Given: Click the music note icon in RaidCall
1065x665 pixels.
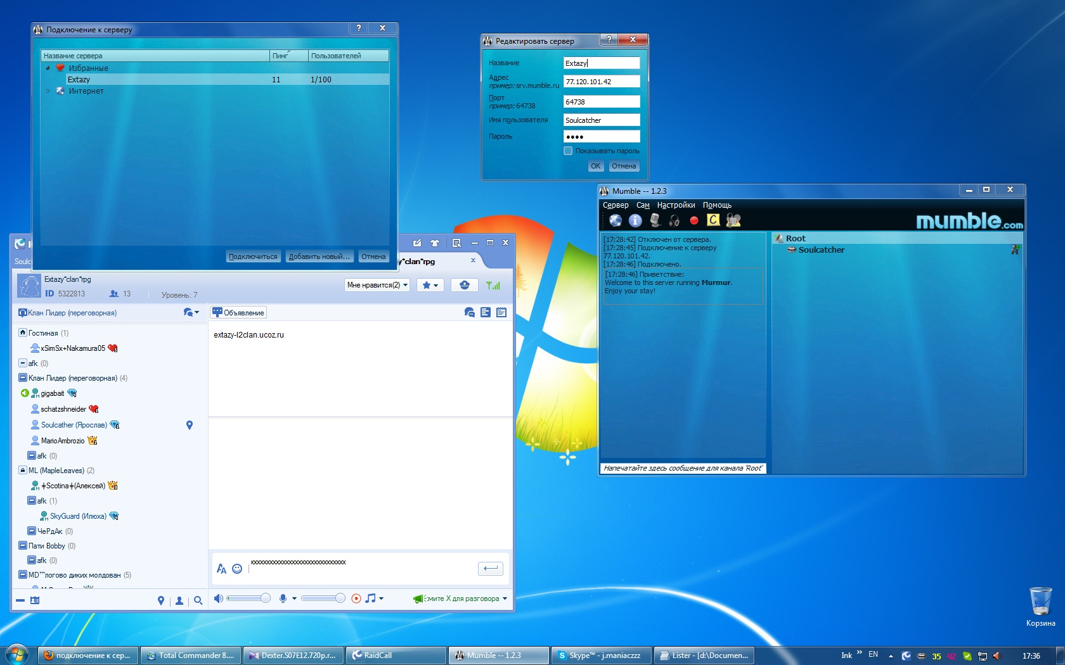Looking at the screenshot, I should pos(370,598).
